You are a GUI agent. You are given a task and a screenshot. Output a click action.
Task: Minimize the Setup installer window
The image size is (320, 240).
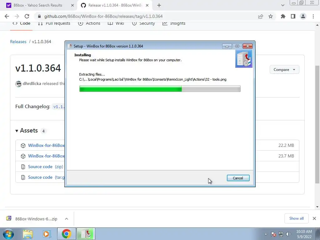coord(227,46)
